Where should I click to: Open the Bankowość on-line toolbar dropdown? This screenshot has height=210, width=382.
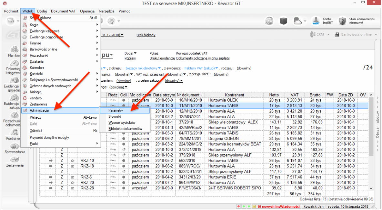357,34
